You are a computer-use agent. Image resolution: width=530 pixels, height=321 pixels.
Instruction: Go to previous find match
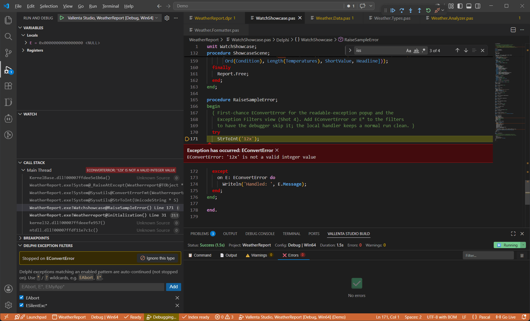(457, 50)
